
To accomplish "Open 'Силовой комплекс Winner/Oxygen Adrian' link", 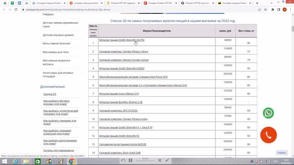I will click(x=124, y=60).
